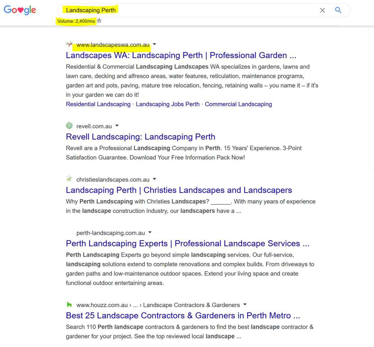Open the dropdown beside perth-landscaping.com.au
374x347 pixels.
pyautogui.click(x=150, y=232)
